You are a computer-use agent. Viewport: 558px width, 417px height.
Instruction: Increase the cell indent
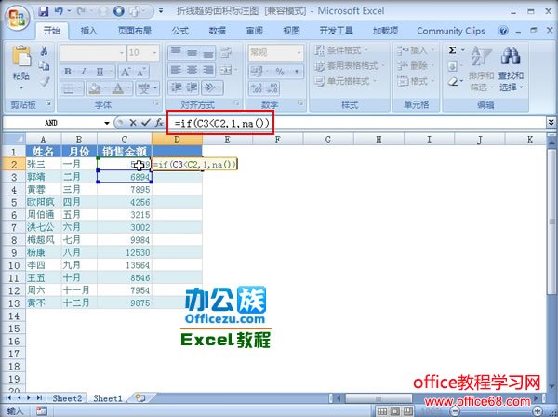point(193,87)
